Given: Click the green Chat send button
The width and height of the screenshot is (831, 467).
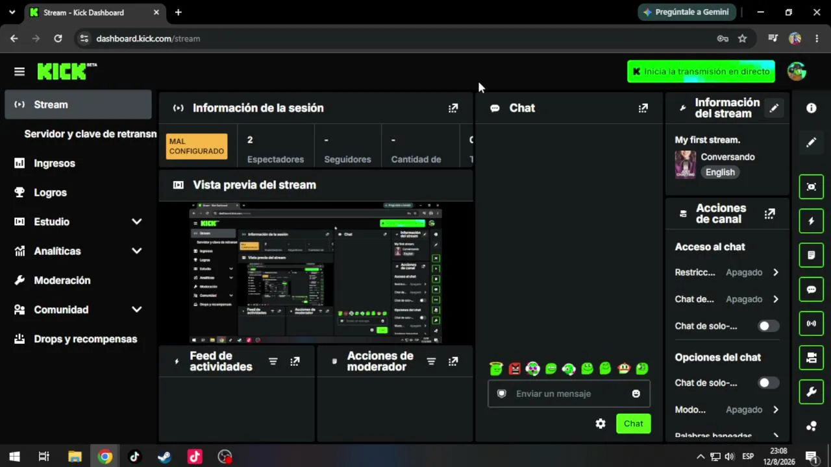Looking at the screenshot, I should (633, 424).
